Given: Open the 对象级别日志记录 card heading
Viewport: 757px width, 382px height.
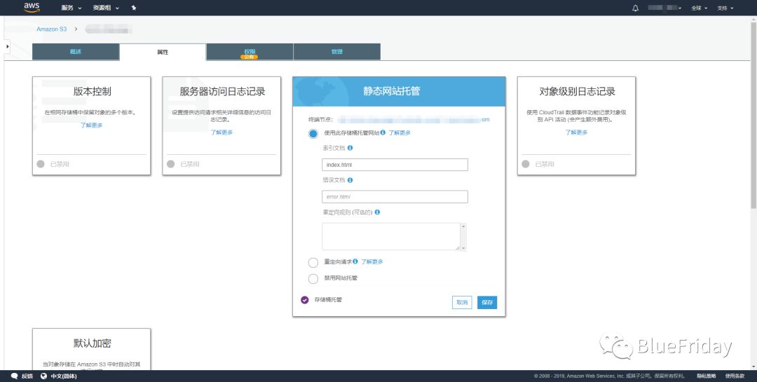Looking at the screenshot, I should [x=577, y=91].
